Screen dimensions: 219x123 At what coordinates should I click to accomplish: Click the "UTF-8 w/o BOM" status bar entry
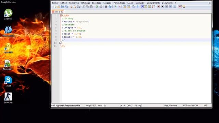point(191,106)
